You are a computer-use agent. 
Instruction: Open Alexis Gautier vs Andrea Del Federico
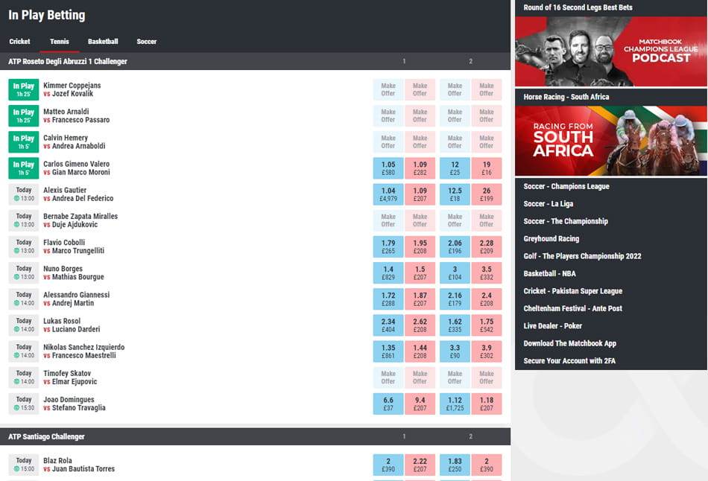(x=78, y=194)
